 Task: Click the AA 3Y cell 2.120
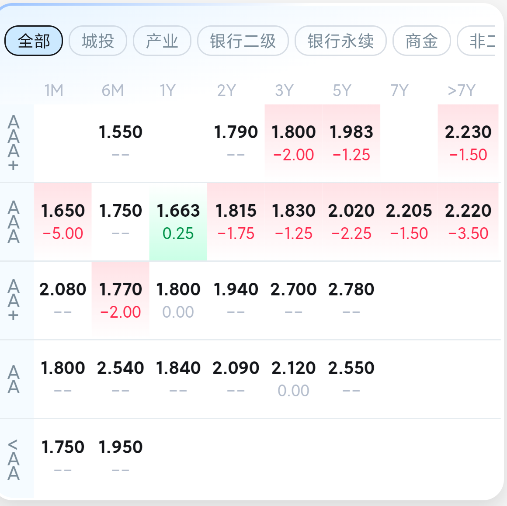(x=294, y=379)
